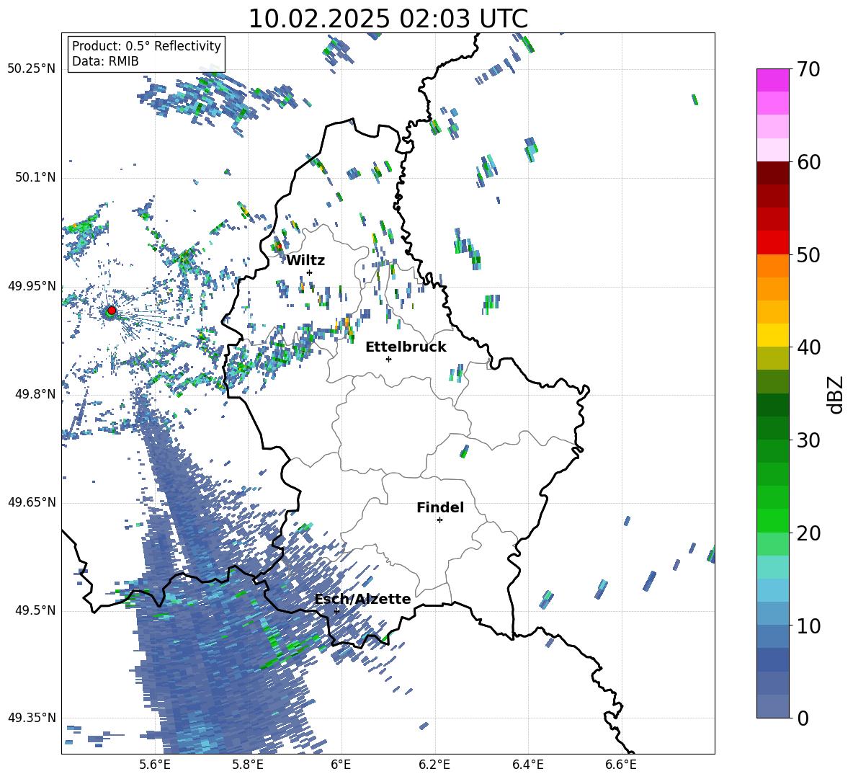Click the 6.6°E longitude label
The image size is (853, 779).
621,765
